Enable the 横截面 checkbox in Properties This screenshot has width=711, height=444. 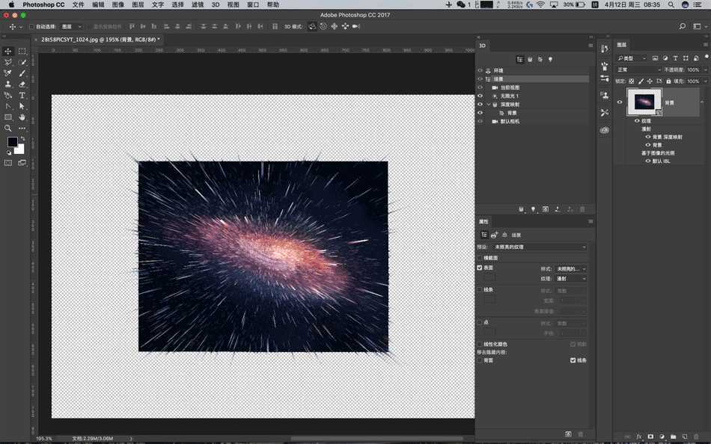tap(479, 256)
